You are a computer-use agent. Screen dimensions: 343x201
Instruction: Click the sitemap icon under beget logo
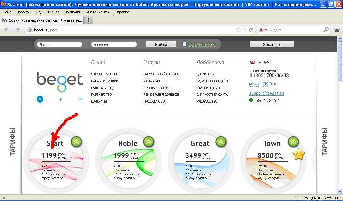click(60, 99)
